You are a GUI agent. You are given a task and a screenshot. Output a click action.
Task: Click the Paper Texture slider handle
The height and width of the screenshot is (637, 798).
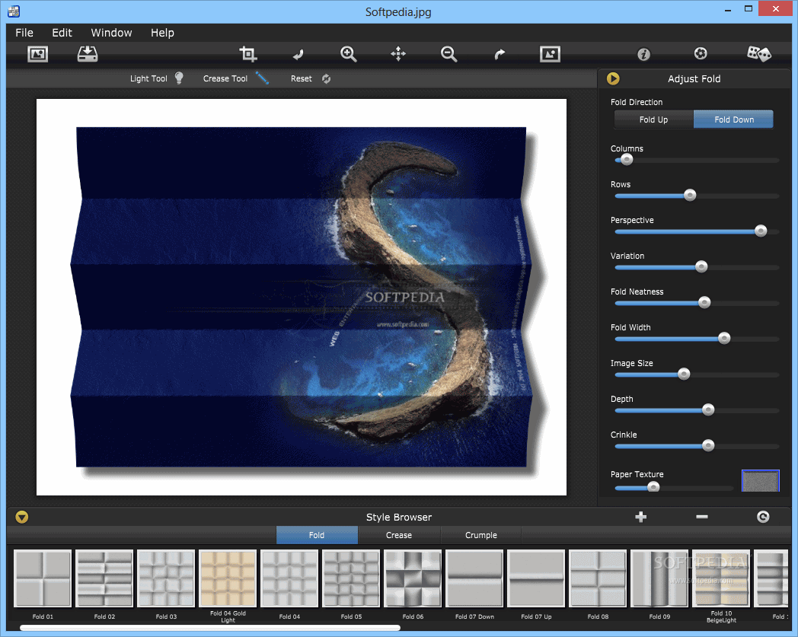[x=653, y=487]
